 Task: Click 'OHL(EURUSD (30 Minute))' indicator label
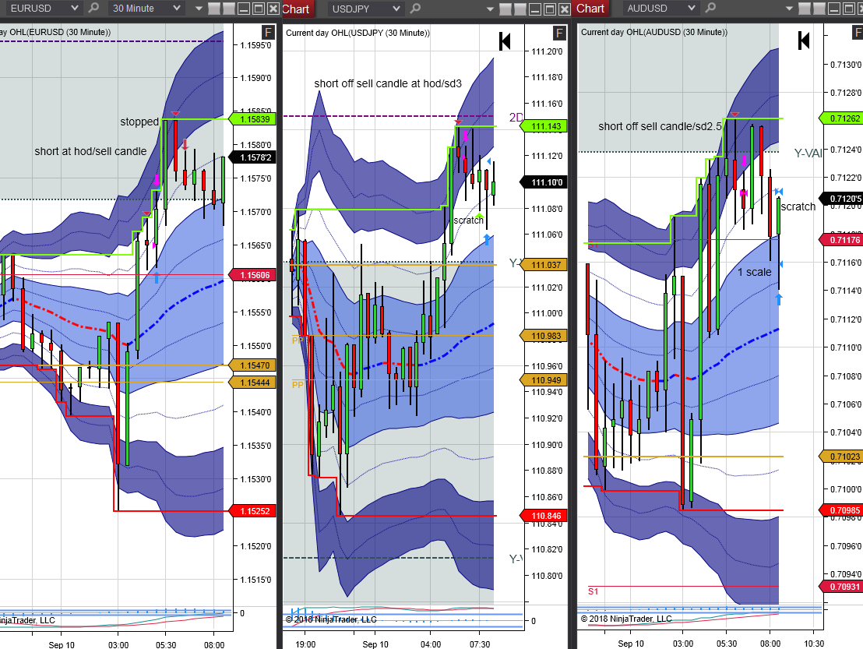(60, 32)
